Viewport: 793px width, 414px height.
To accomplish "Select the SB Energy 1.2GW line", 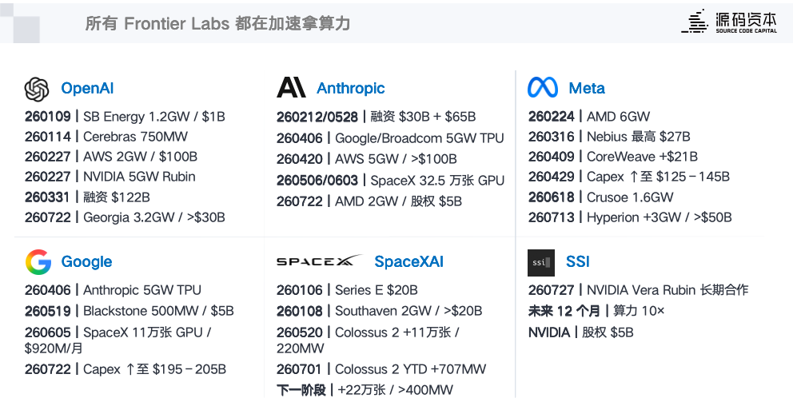I will pos(125,117).
